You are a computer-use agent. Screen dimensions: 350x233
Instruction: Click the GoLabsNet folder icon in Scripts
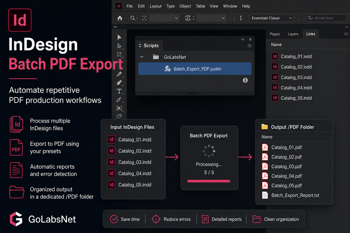156,57
